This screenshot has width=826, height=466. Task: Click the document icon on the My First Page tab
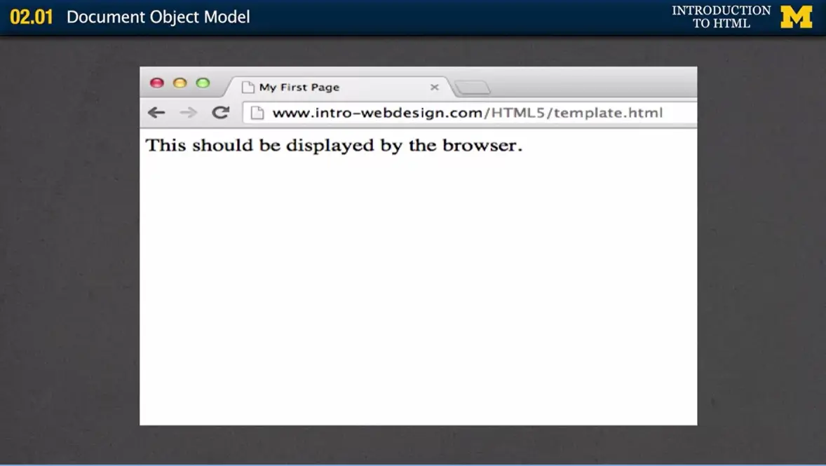pos(248,87)
